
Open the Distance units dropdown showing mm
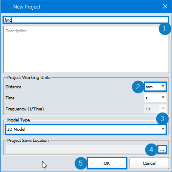tap(155, 87)
